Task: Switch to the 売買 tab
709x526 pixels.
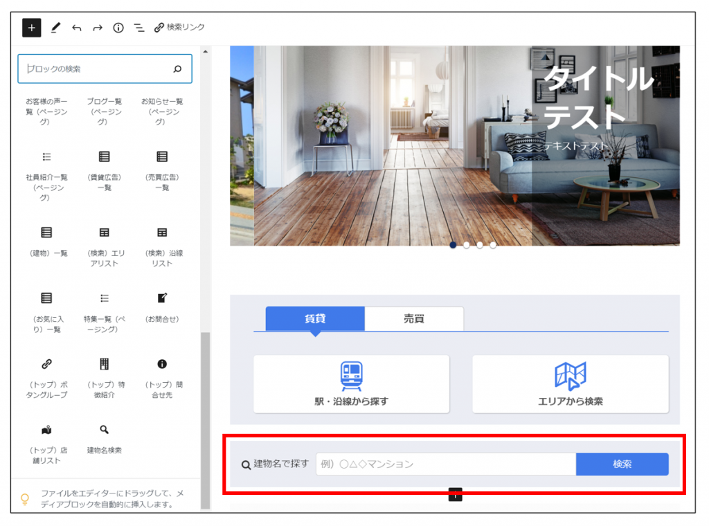Action: [414, 318]
